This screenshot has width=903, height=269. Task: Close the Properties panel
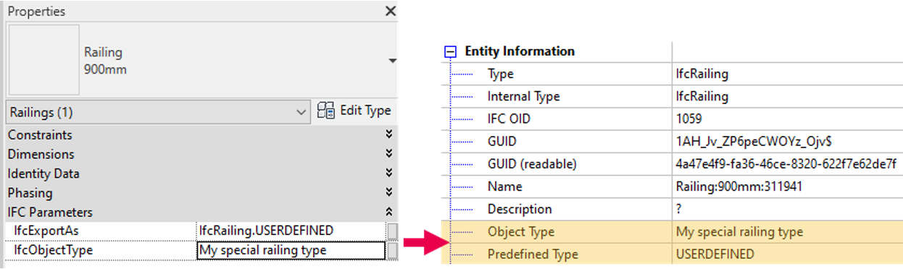click(x=391, y=12)
